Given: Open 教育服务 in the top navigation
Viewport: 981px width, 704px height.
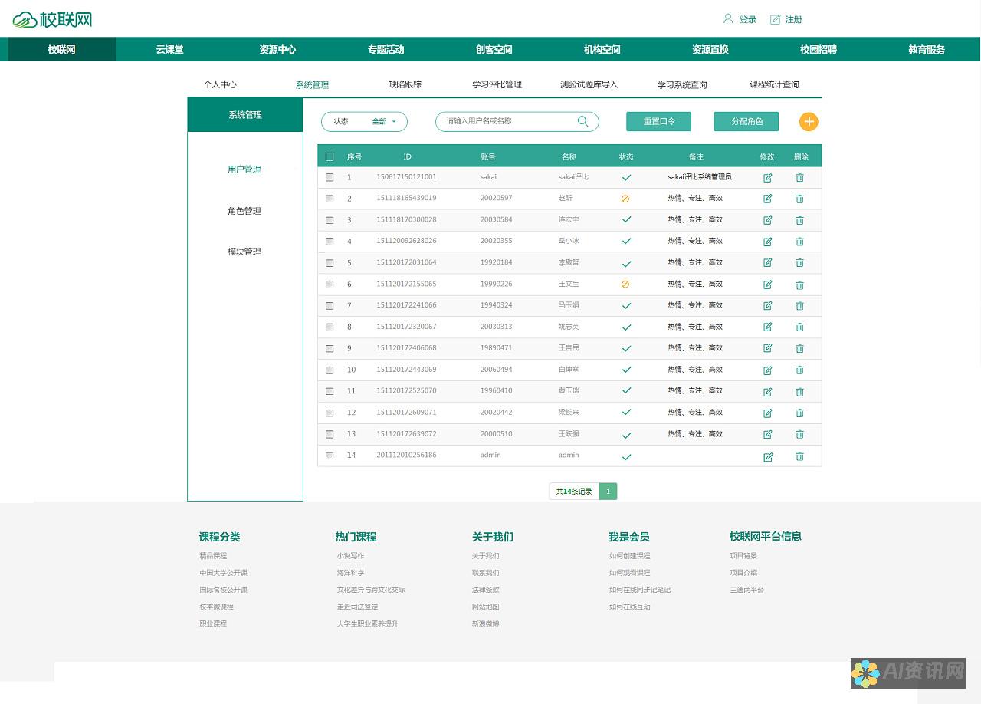Looking at the screenshot, I should [x=927, y=50].
